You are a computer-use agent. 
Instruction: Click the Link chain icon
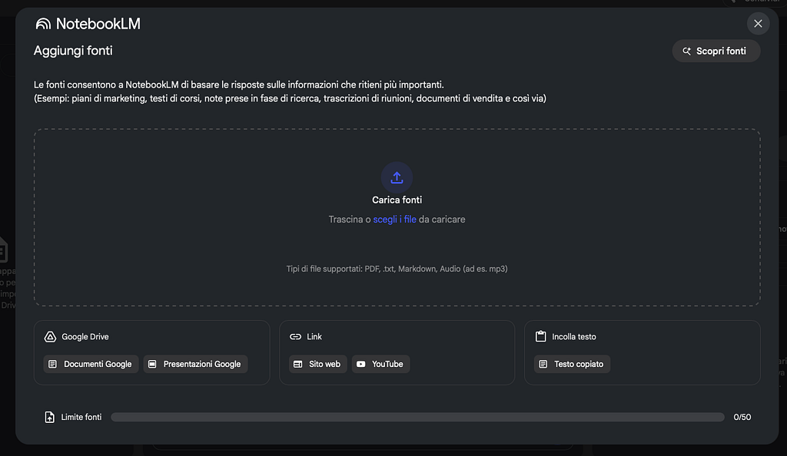(x=296, y=337)
